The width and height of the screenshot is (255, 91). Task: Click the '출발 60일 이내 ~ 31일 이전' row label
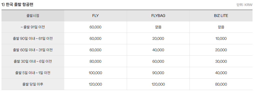tap(33, 50)
